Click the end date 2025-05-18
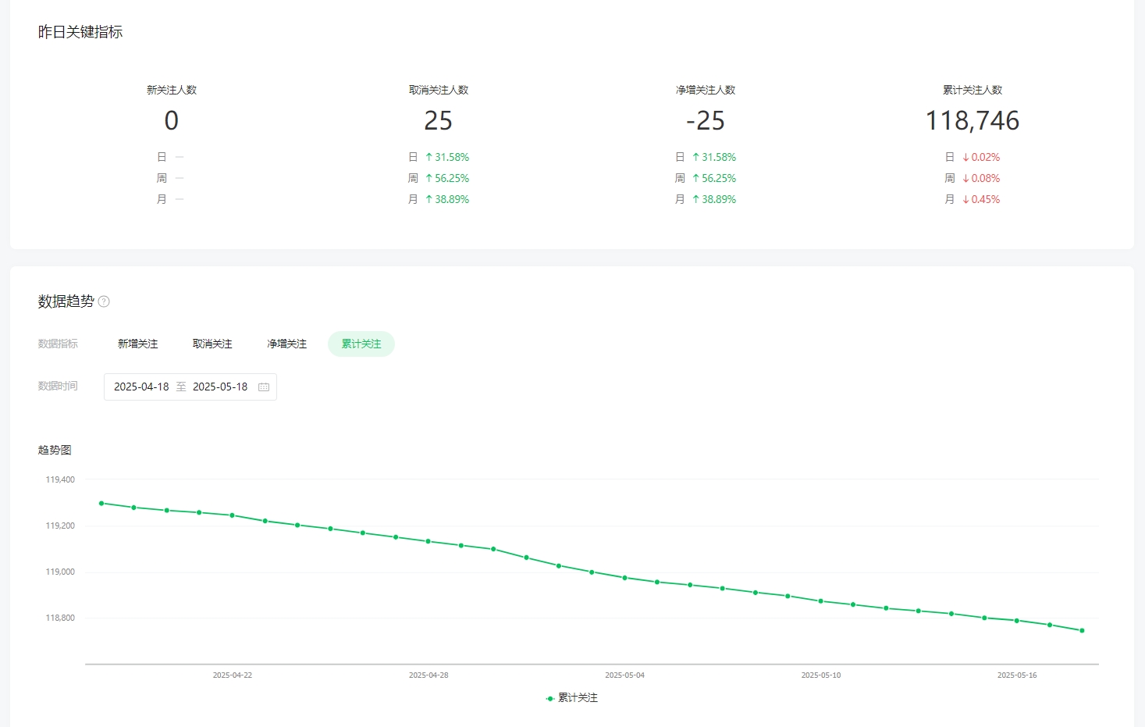 (x=220, y=387)
